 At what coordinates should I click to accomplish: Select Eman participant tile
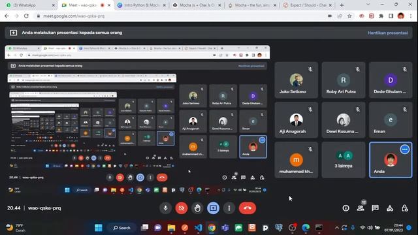pos(391,120)
